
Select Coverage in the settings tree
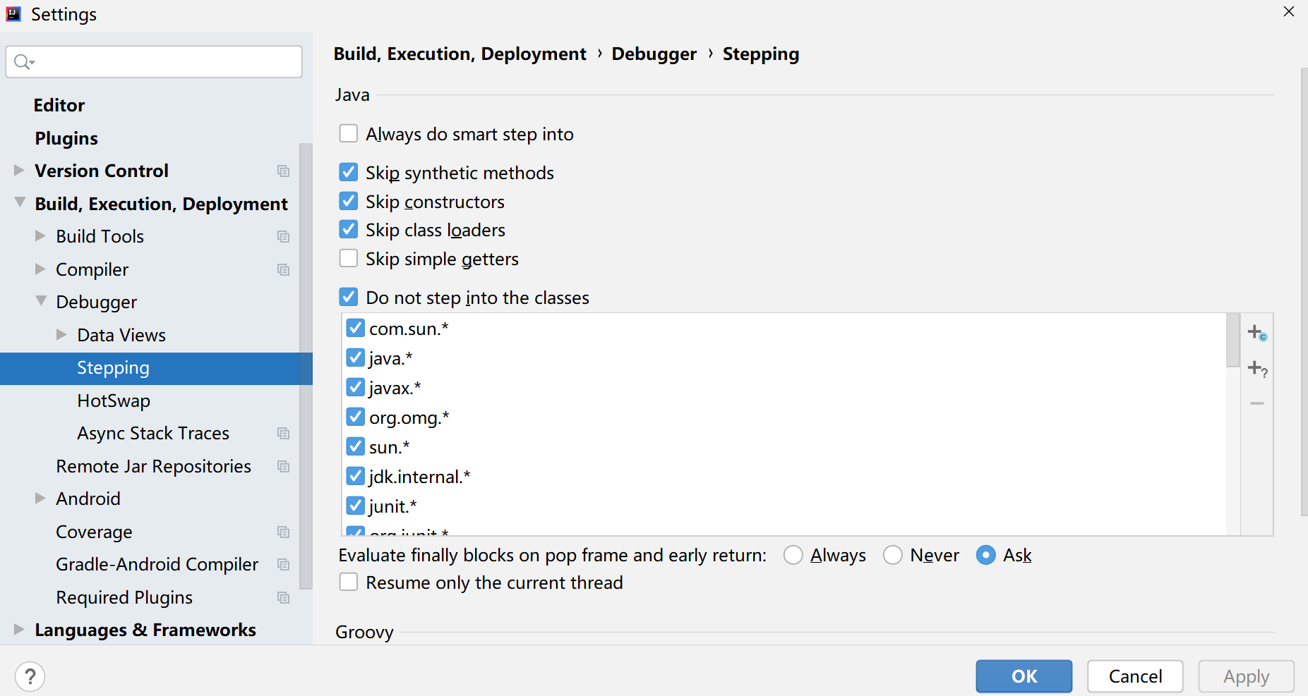(x=94, y=532)
